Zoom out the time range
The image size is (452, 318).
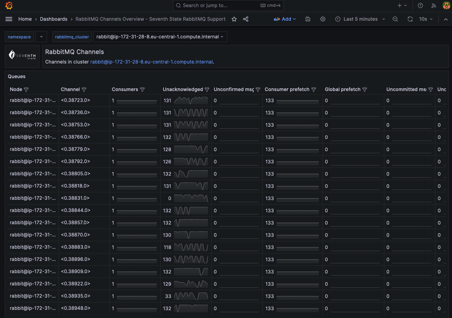(395, 19)
